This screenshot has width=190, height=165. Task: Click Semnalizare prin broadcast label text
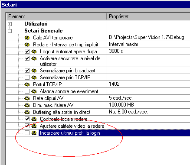pos(68,71)
